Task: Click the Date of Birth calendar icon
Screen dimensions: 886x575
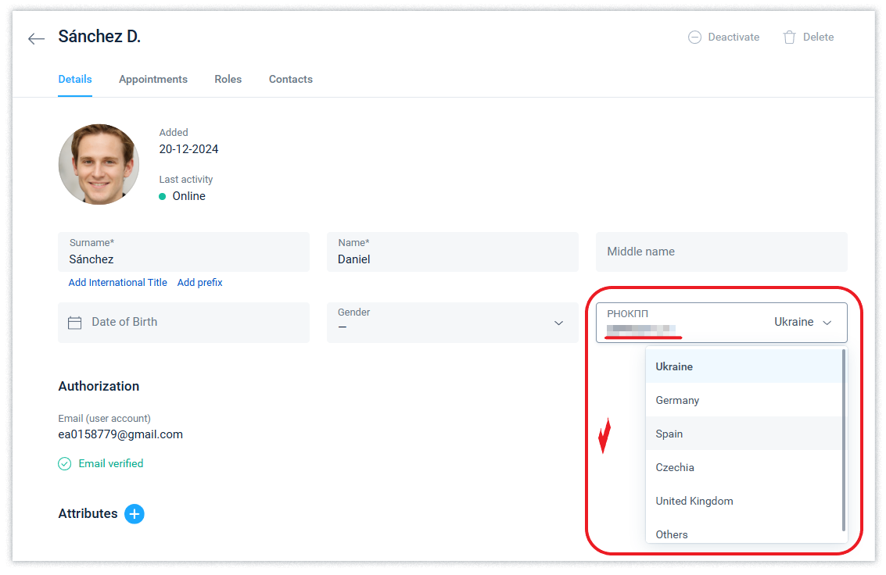Action: 75,323
